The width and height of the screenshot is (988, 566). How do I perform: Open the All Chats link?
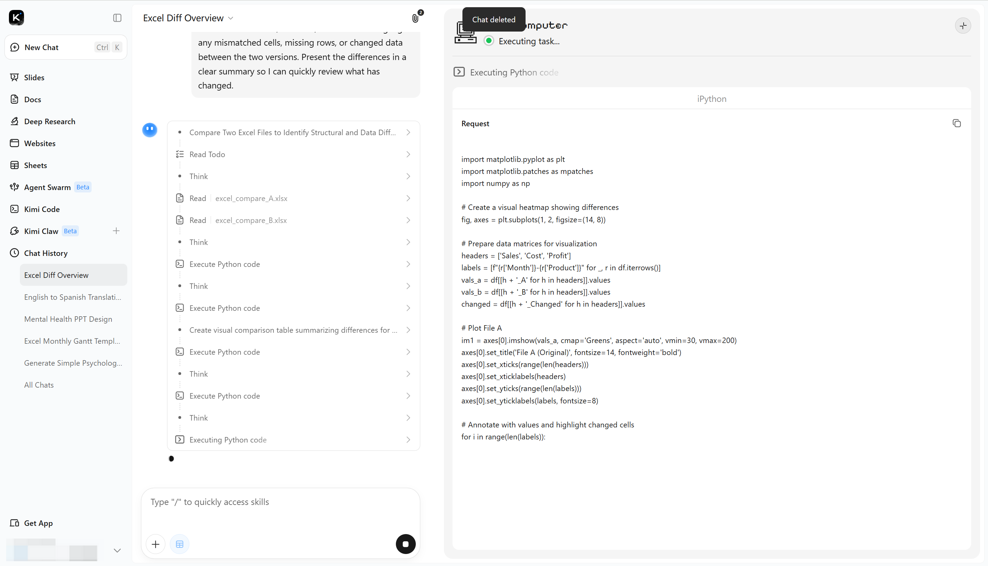tap(39, 385)
